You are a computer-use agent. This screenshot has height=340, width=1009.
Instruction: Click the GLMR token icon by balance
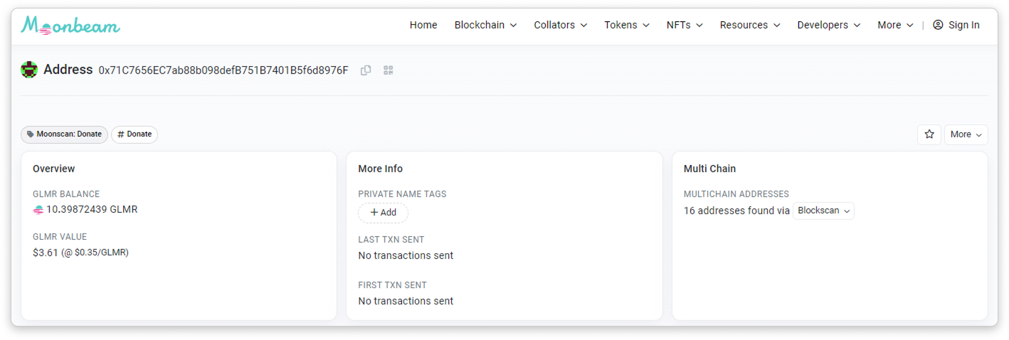point(38,210)
